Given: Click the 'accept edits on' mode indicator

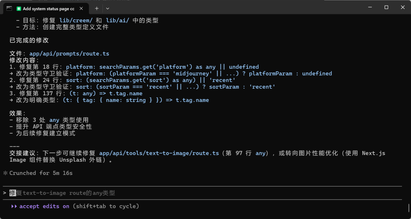Looking at the screenshot, I should 44,206.
